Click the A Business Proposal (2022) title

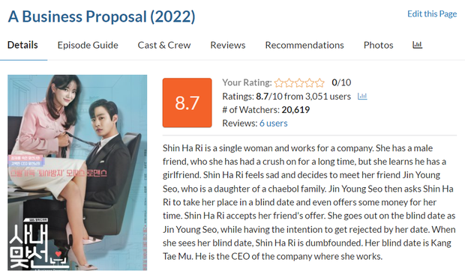[102, 16]
